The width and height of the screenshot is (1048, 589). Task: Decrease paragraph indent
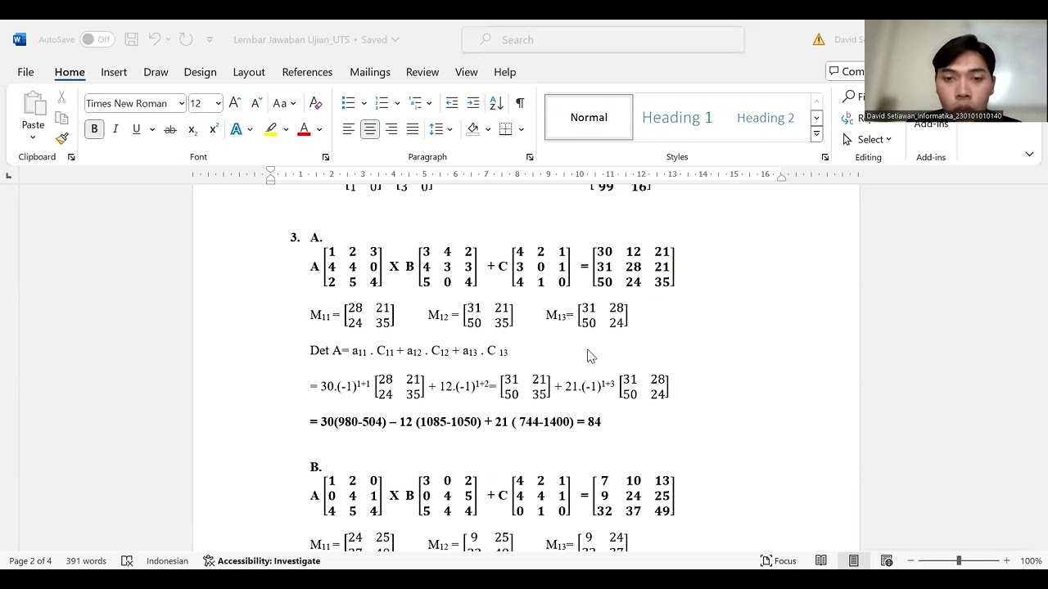[451, 103]
